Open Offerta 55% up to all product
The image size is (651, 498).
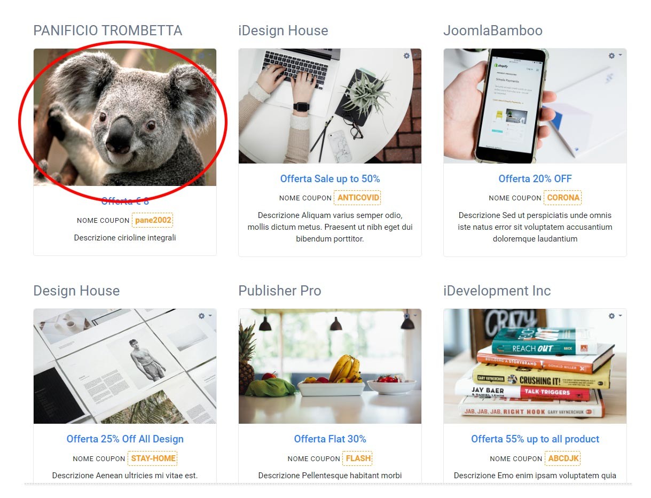[535, 439]
